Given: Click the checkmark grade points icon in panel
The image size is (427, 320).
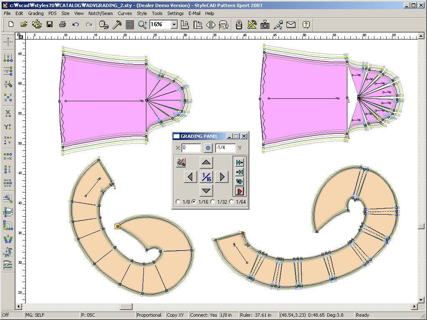Looking at the screenshot, I should tap(181, 162).
